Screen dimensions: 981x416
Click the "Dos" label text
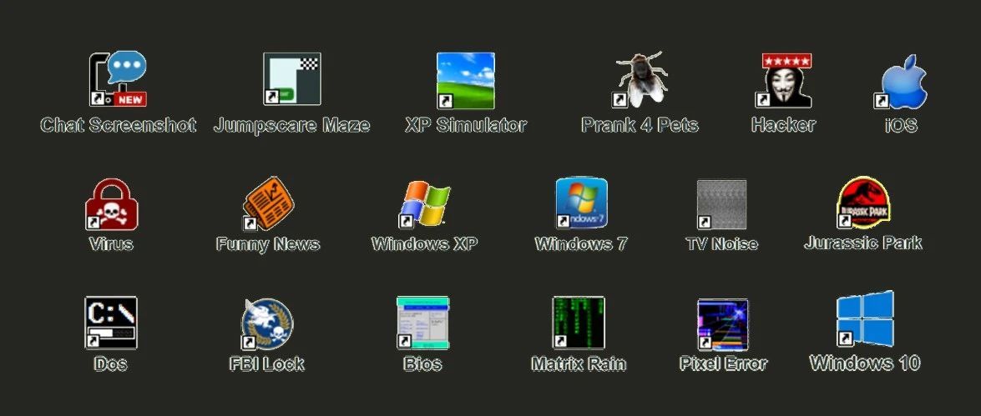111,363
